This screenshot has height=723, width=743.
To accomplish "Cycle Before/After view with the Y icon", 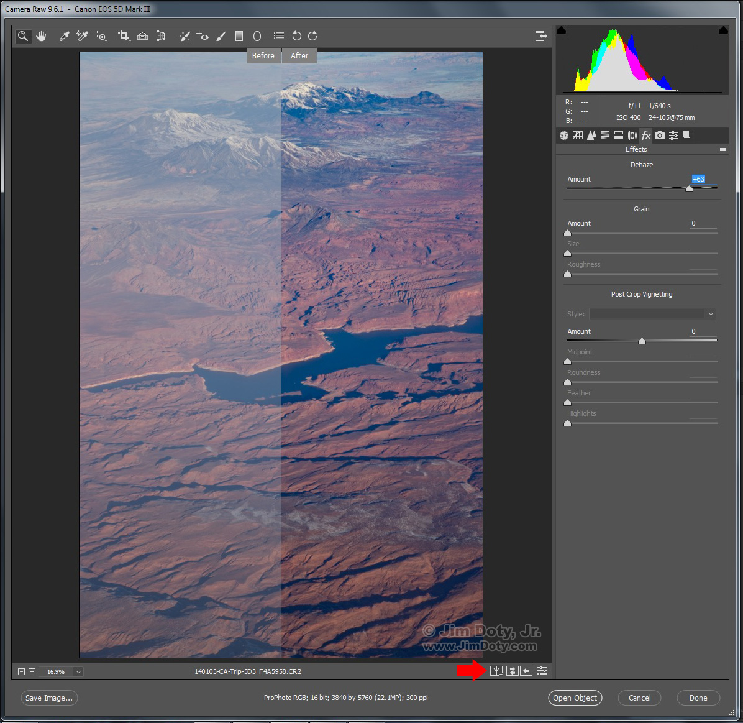I will pos(496,670).
